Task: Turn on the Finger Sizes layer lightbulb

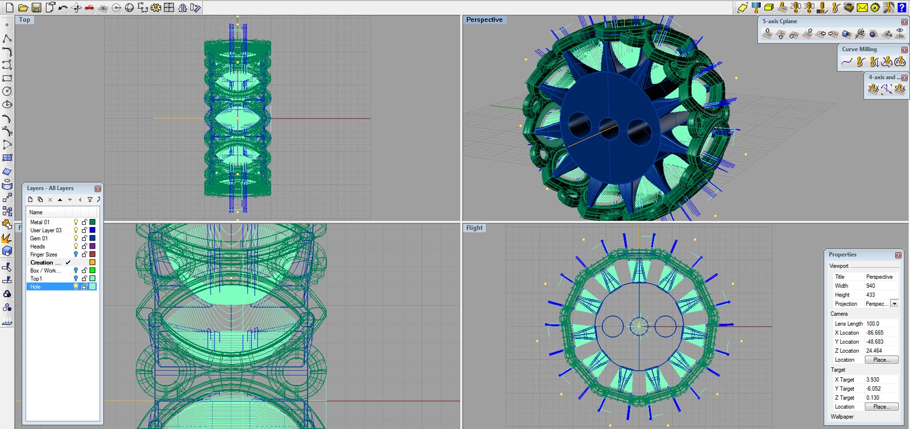Action: click(76, 254)
